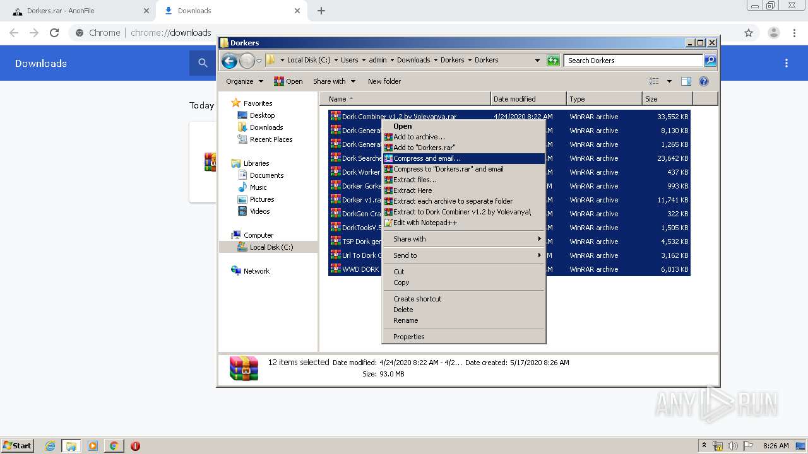The height and width of the screenshot is (454, 808).
Task: Click New folder toolbar button
Action: (384, 81)
